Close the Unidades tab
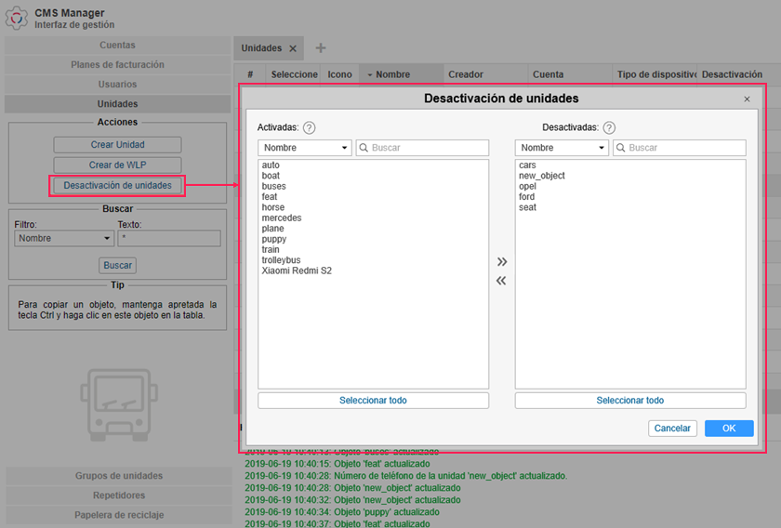 point(293,48)
